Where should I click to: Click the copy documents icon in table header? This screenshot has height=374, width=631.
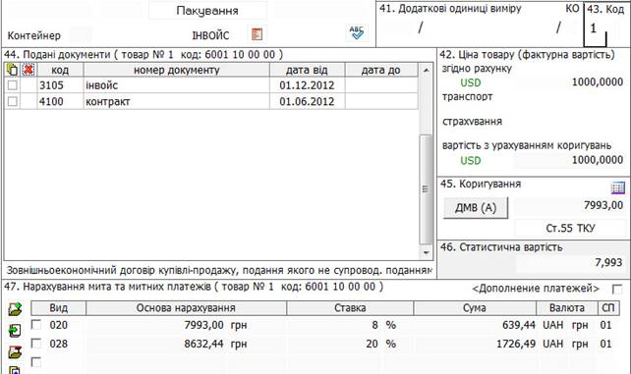12,70
